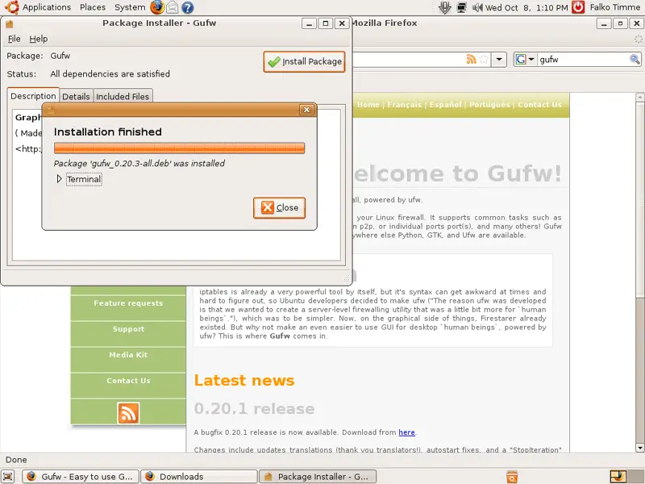645x484 pixels.
Task: Launch Firefox from the top panel icon
Action: 156,7
